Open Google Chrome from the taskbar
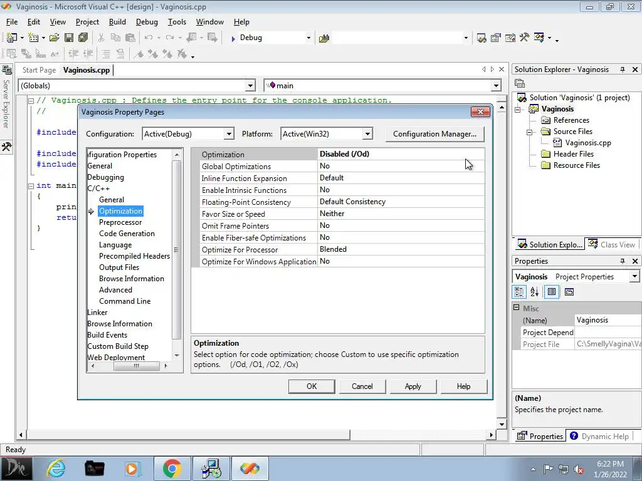The image size is (642, 481). tap(172, 468)
